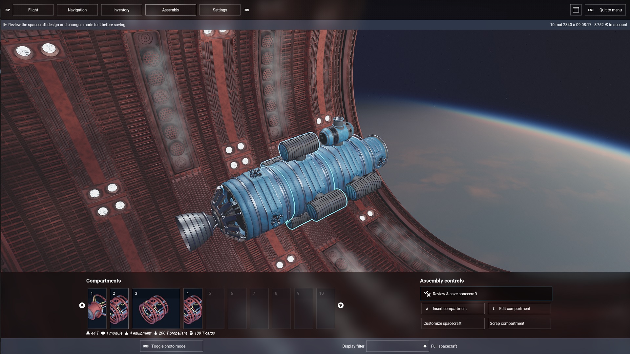Select empty compartment slot 10
The width and height of the screenshot is (630, 354).
coord(325,308)
